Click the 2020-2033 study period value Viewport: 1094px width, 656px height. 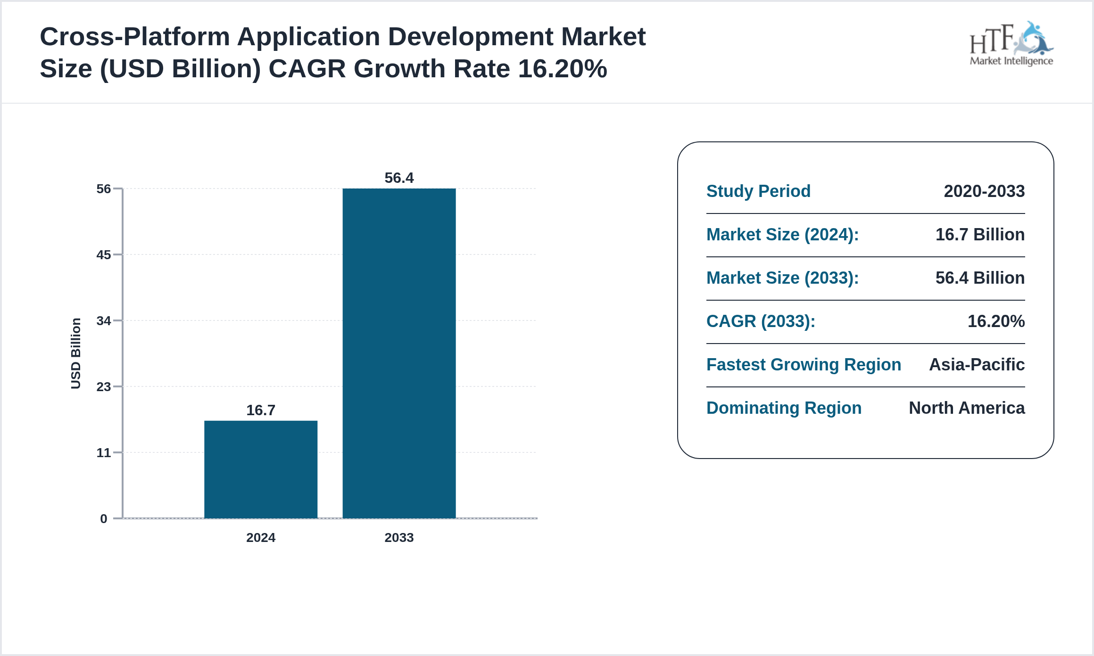[x=984, y=191]
